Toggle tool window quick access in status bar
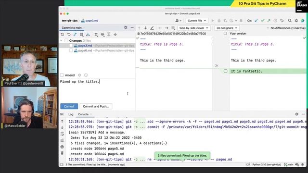308x173 pixels. click(x=62, y=164)
